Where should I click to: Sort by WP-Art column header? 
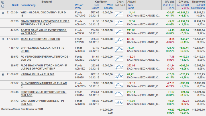(x=79, y=5)
